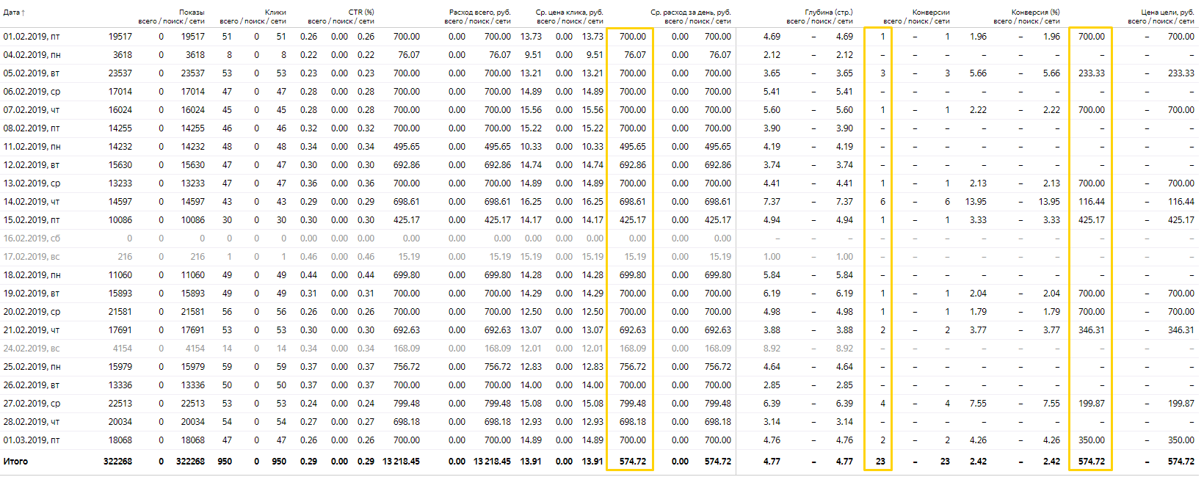Click the Конверсия (%) column header

click(x=1035, y=12)
